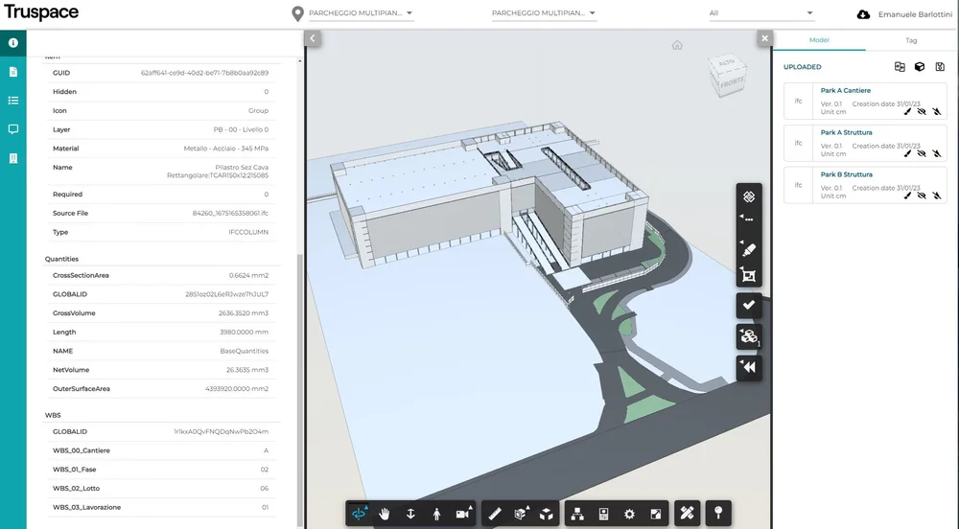Click the layered selection icon in side toolbar
Image resolution: width=959 pixels, height=529 pixels.
pyautogui.click(x=749, y=196)
